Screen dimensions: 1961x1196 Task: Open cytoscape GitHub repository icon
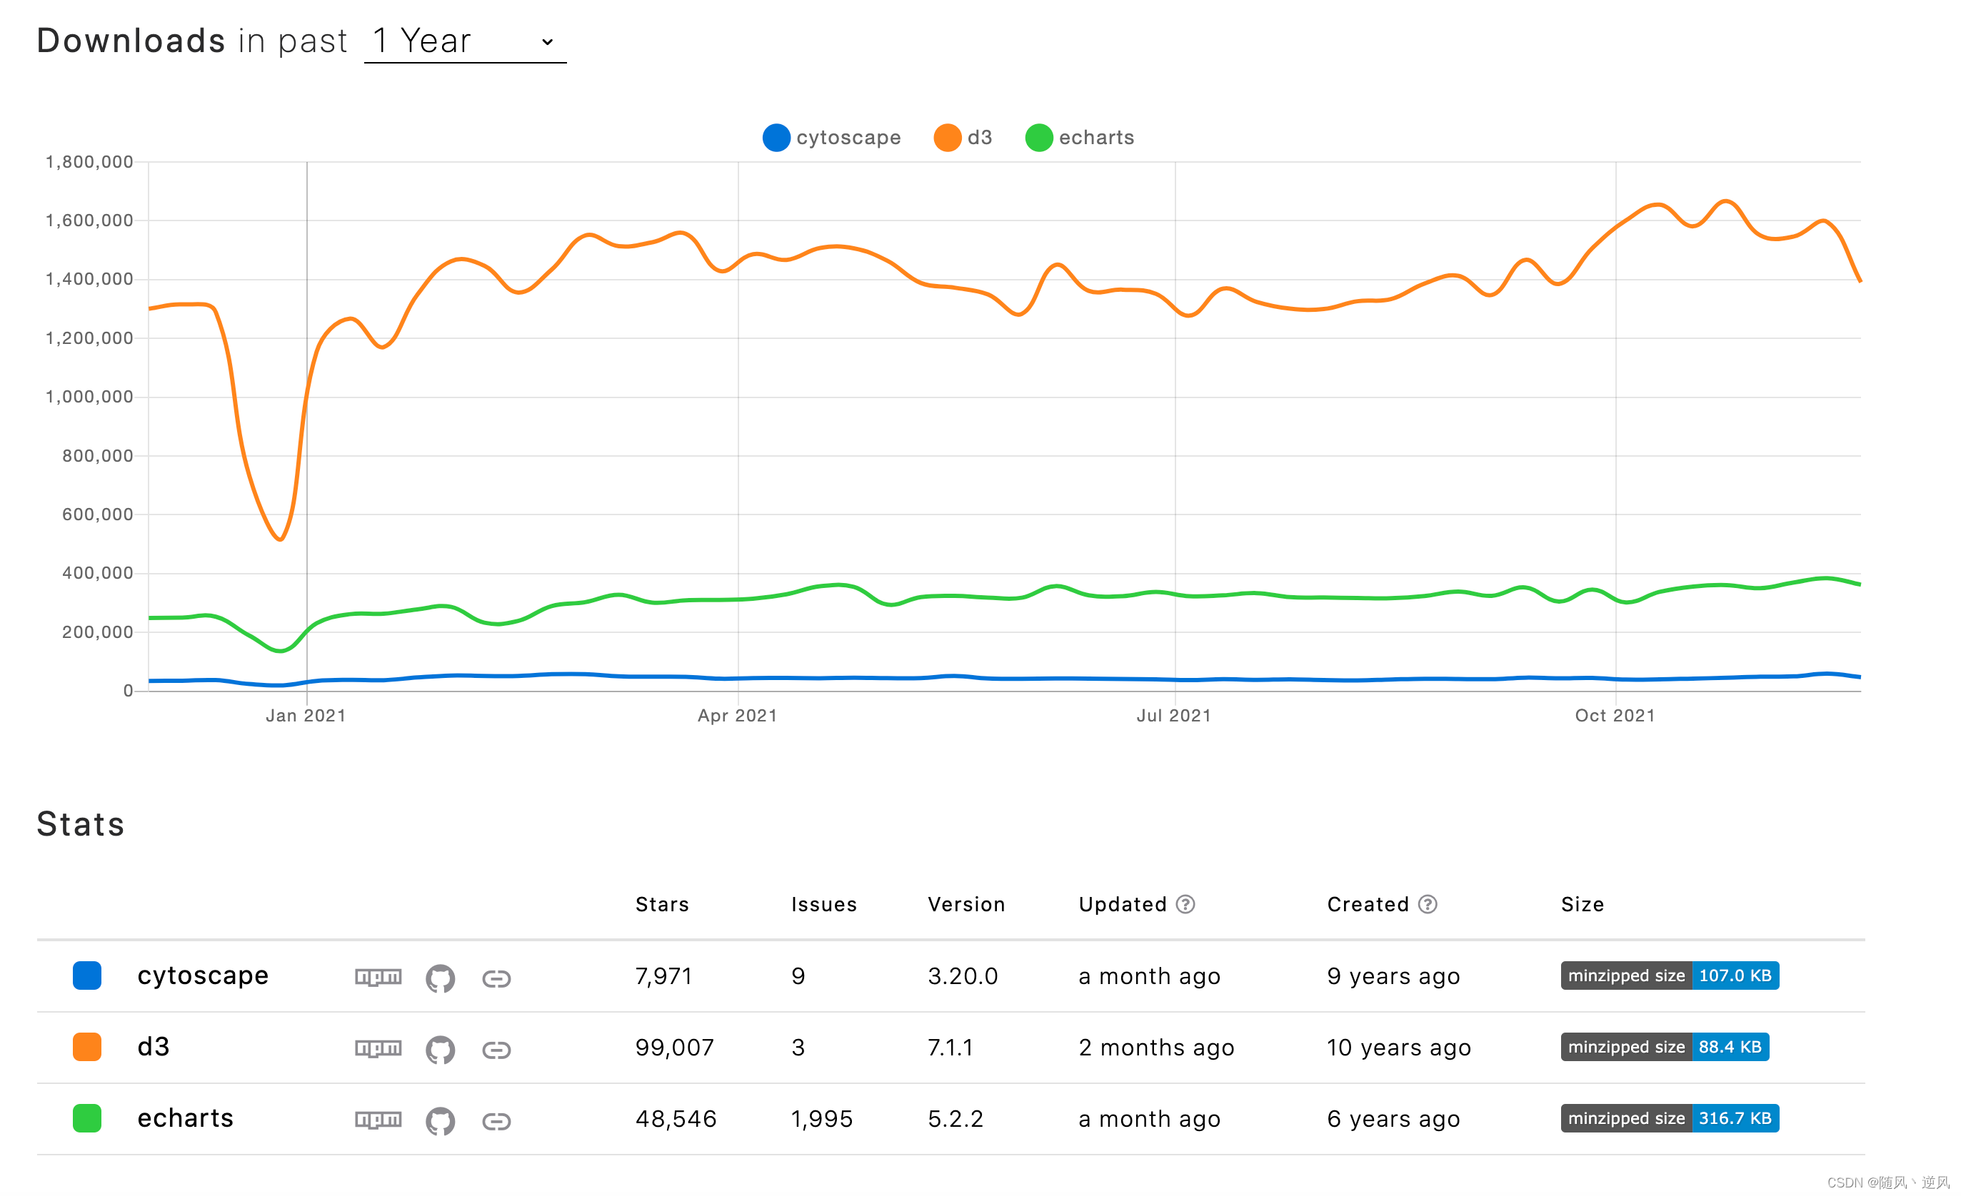440,978
